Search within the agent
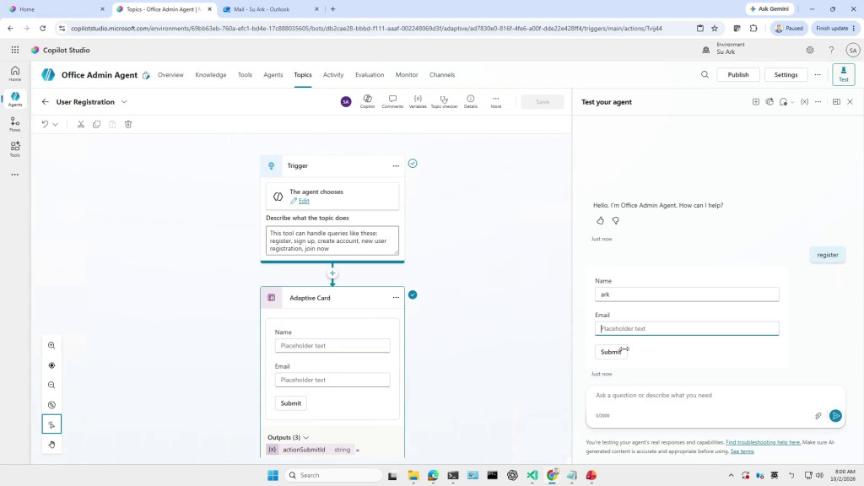 coord(705,75)
